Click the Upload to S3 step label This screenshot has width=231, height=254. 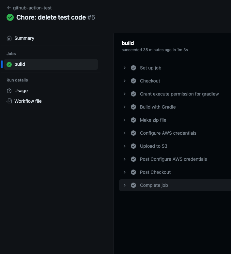click(x=154, y=146)
